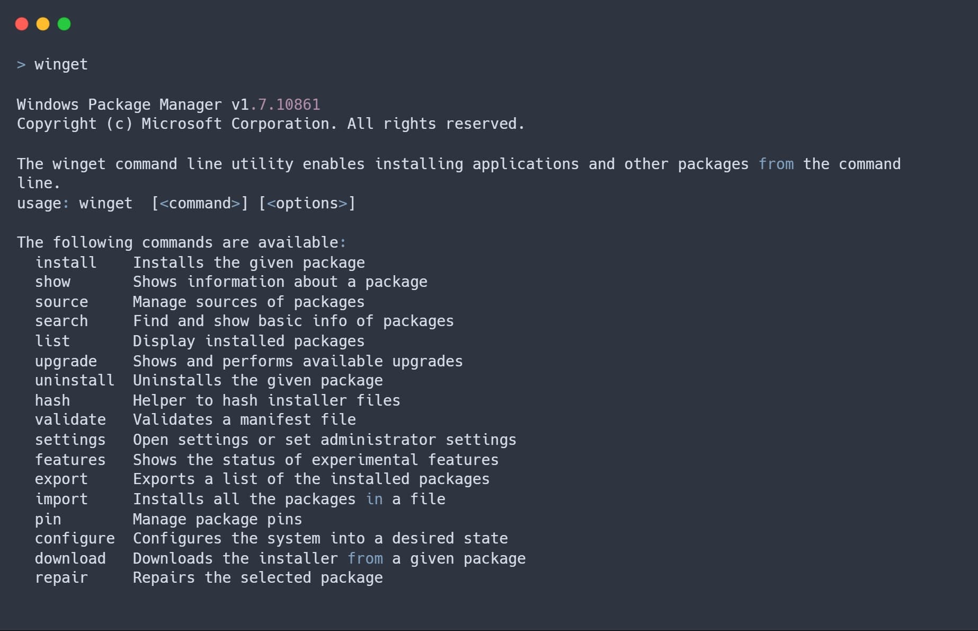
Task: Click the upgrade command name
Action: click(66, 362)
